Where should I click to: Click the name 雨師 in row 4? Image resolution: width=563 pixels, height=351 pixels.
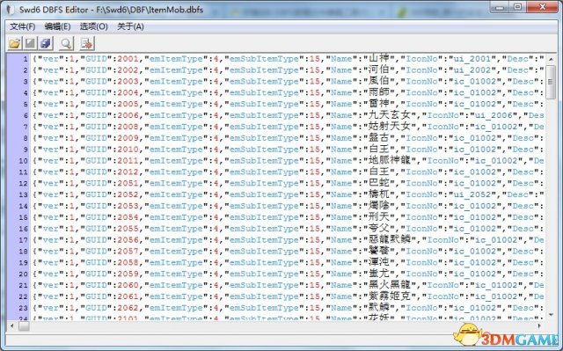pos(379,92)
